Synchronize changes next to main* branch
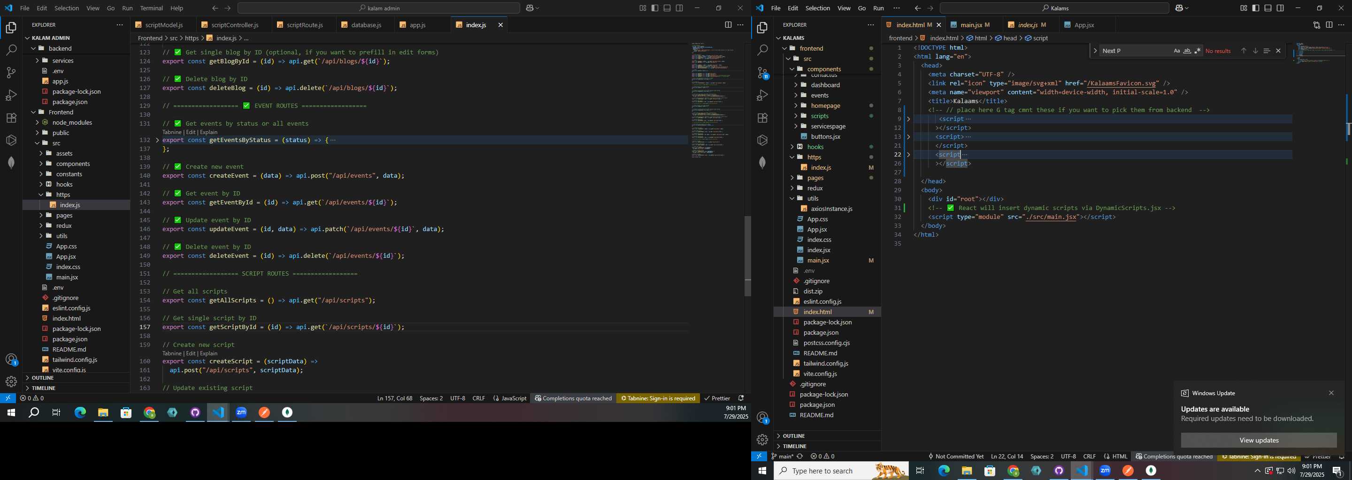 tap(800, 457)
